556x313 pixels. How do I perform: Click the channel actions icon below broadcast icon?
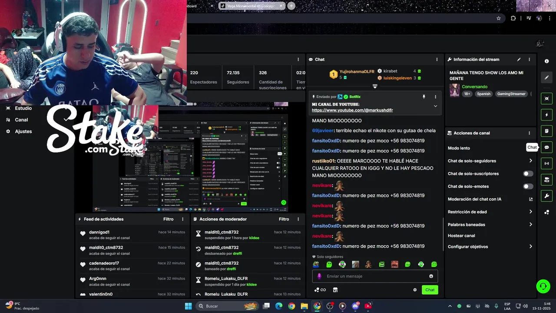pos(547,180)
